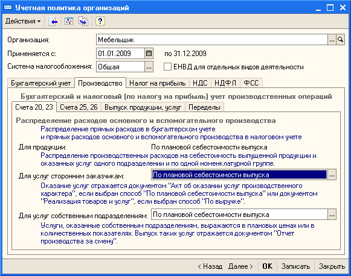This screenshot has height=276, width=351.
Task: Click the Далее button
Action: [x=240, y=266]
